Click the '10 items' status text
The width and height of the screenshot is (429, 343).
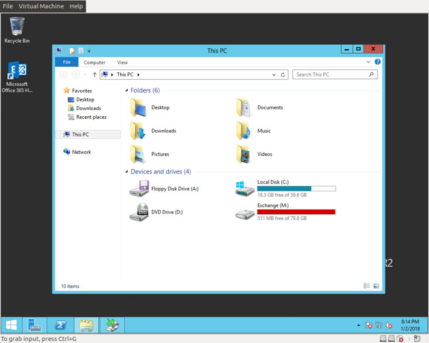coord(70,287)
